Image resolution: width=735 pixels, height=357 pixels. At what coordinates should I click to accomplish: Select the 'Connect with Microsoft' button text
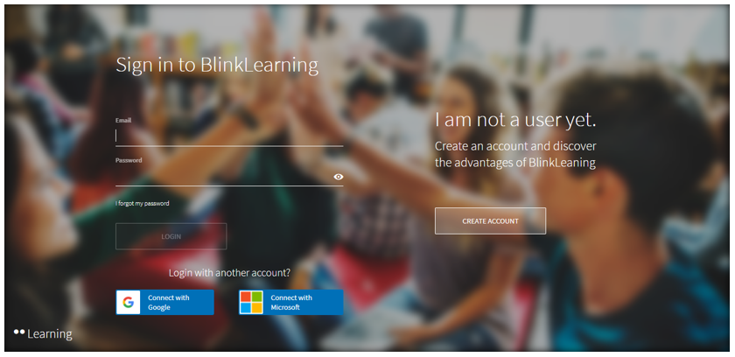291,303
